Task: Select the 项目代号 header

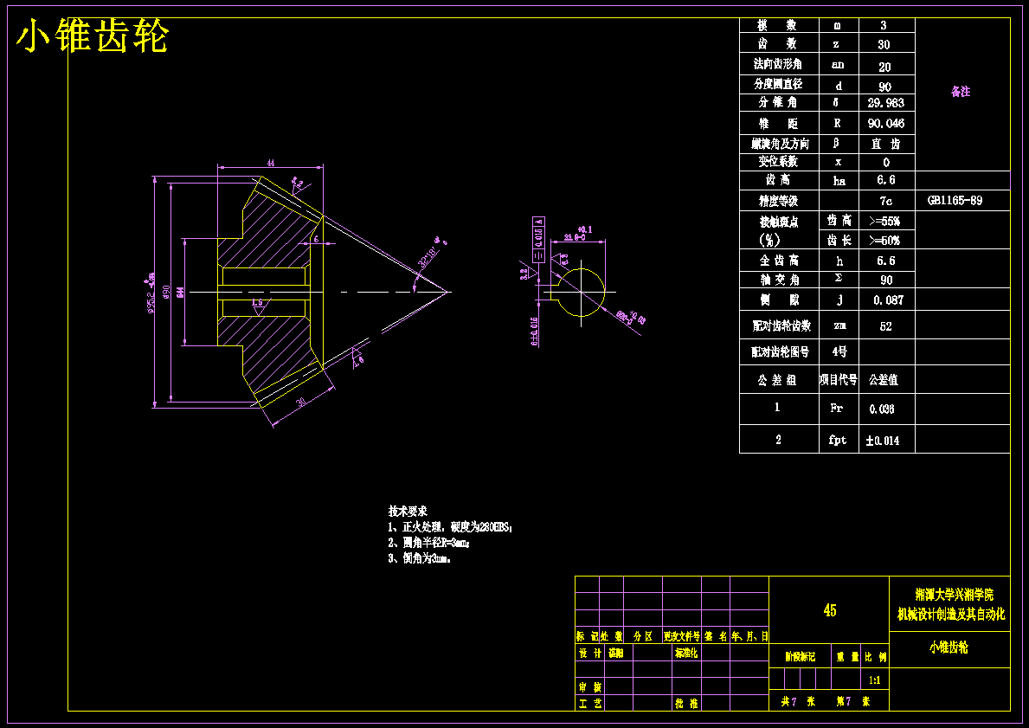Action: click(839, 379)
